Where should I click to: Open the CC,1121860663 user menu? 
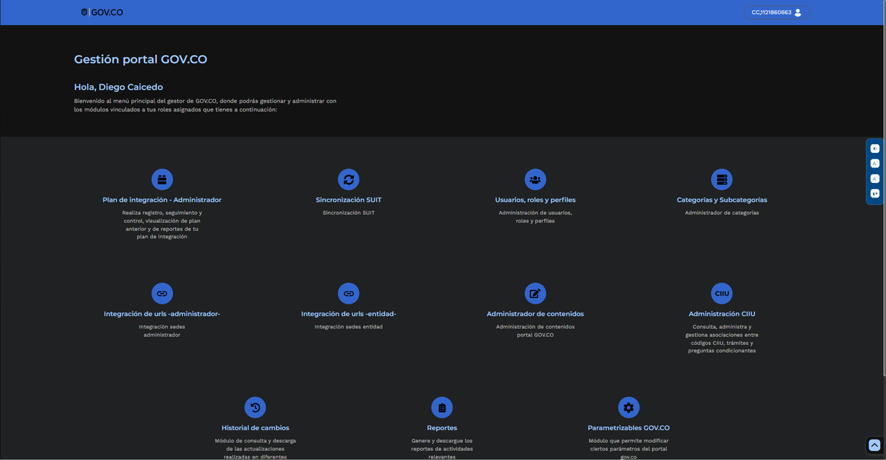[x=777, y=12]
